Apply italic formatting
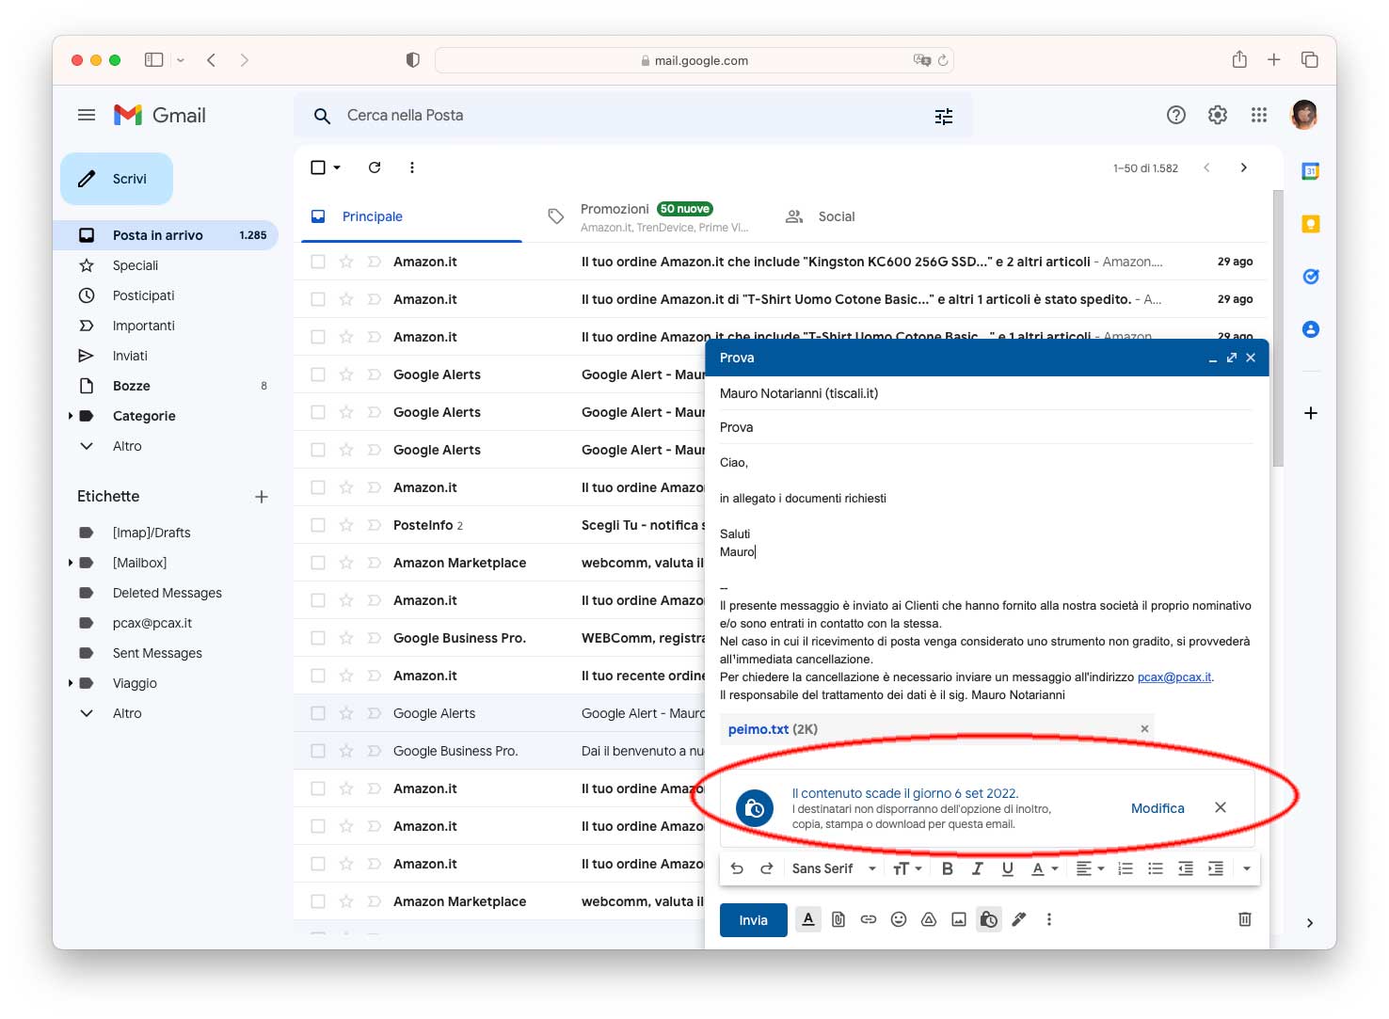Screen dimensions: 1389x1019 click(x=978, y=868)
